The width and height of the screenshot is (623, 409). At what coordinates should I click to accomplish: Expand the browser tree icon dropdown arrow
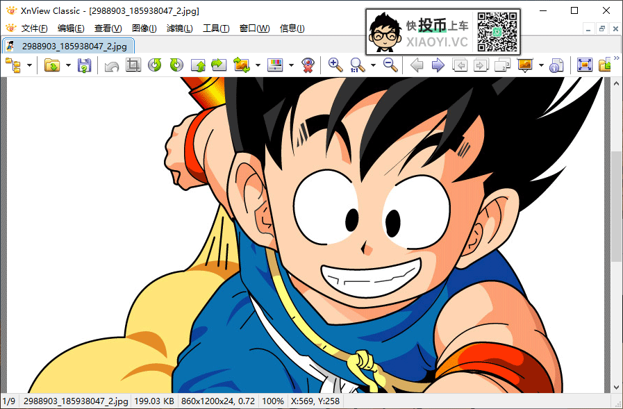29,66
